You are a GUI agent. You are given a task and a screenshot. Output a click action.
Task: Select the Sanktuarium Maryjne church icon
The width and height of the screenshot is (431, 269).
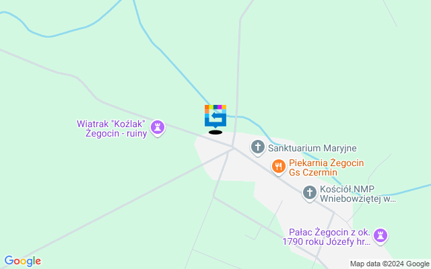point(257,148)
